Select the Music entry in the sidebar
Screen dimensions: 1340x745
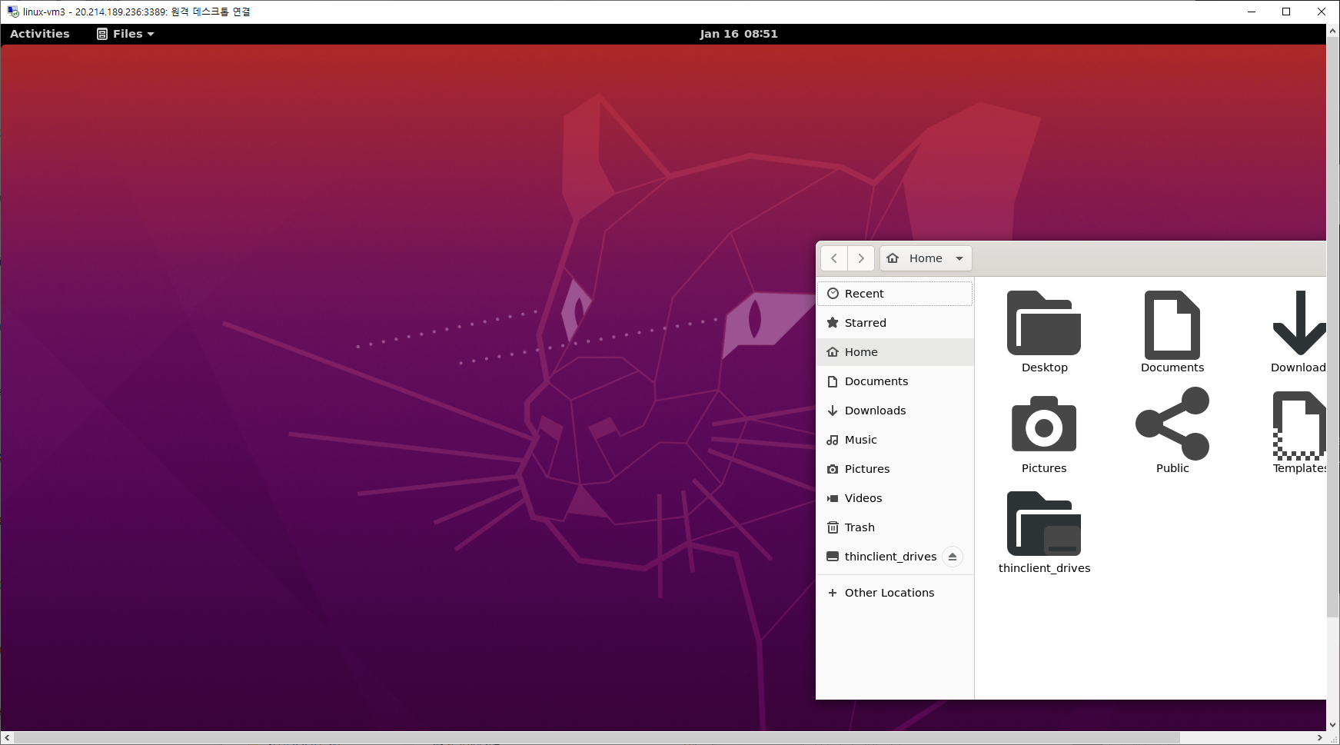895,440
